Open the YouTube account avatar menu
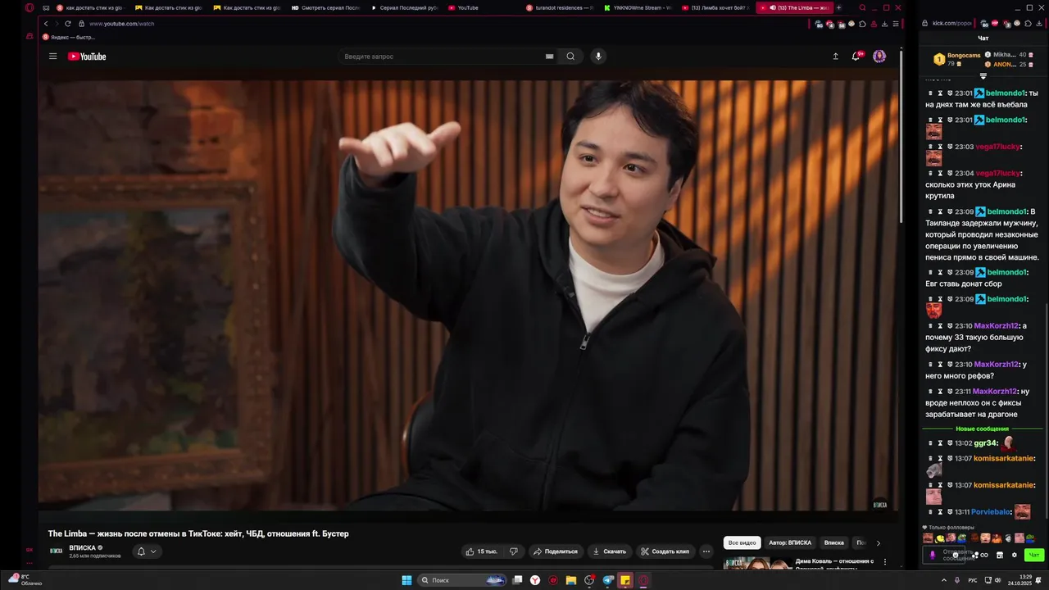Screen dimensions: 1049x590 (879, 57)
